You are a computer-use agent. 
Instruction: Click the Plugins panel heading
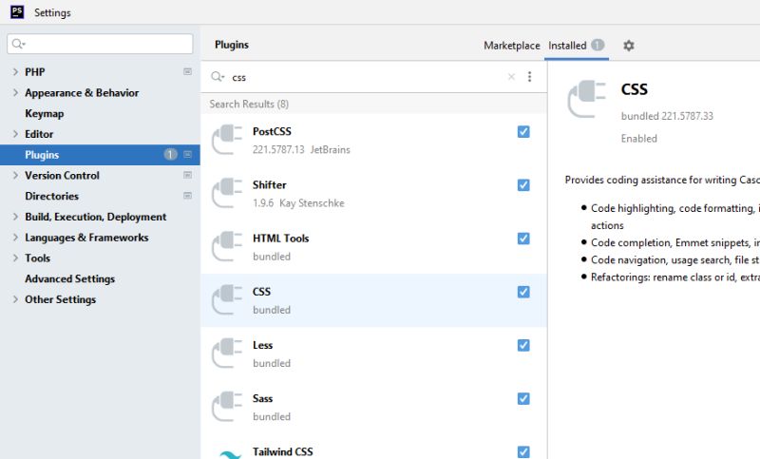(232, 45)
